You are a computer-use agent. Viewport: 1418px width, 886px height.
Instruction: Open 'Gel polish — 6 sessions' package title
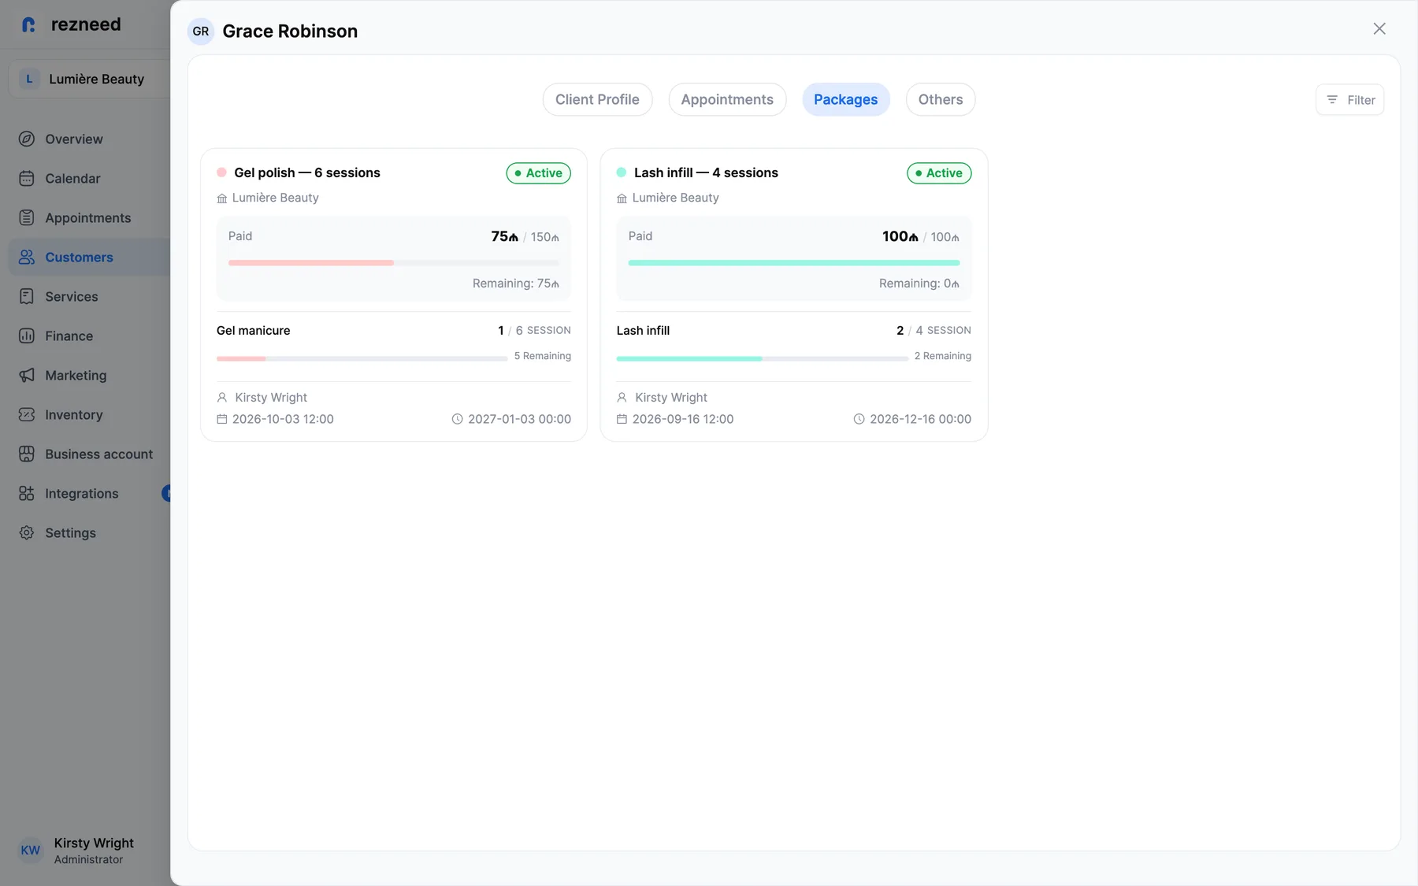(x=307, y=172)
